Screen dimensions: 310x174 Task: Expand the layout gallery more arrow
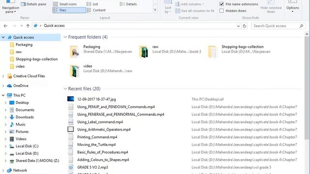(x=155, y=10)
